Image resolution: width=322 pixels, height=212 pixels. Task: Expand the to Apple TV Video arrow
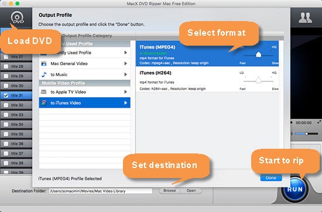pos(125,92)
